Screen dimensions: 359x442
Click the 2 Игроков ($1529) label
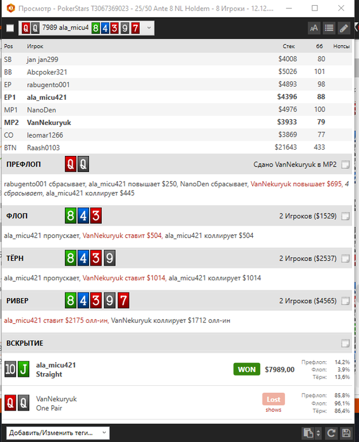tap(308, 216)
